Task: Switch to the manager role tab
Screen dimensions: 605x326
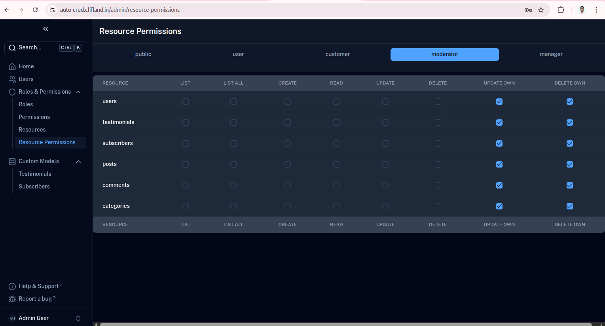Action: point(551,55)
